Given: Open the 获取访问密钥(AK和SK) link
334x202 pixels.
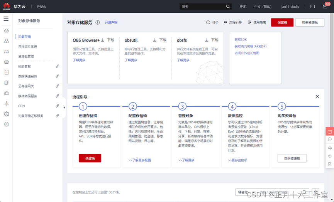Looking at the screenshot, I should [x=251, y=46].
